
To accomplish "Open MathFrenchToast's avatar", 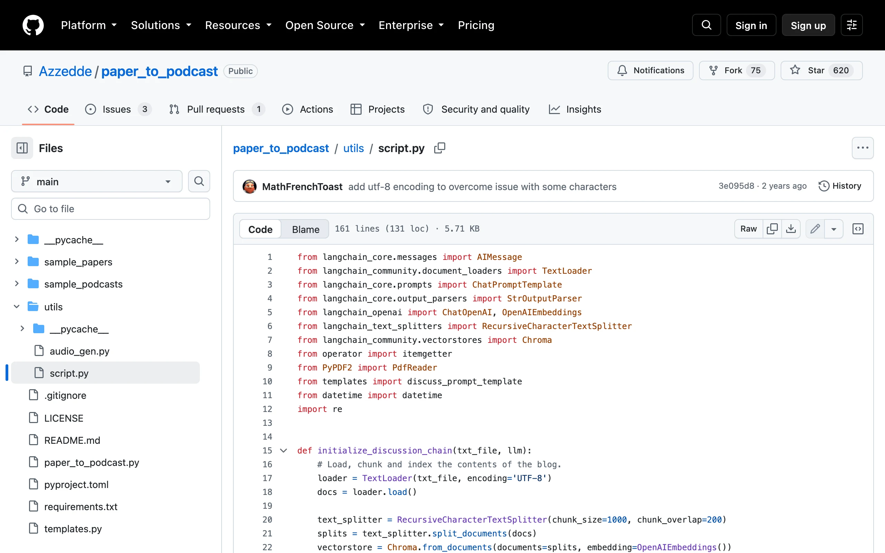I will click(249, 187).
